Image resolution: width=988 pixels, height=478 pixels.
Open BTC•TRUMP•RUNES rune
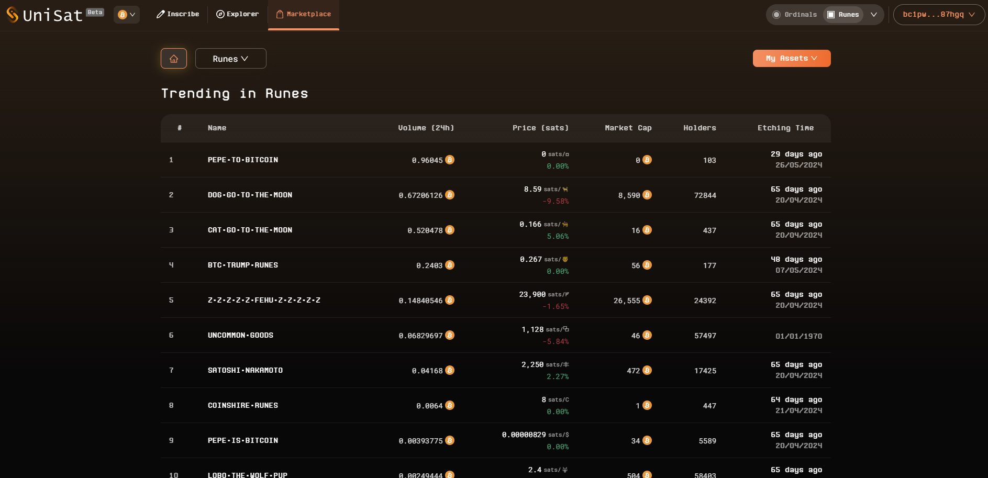pos(243,265)
